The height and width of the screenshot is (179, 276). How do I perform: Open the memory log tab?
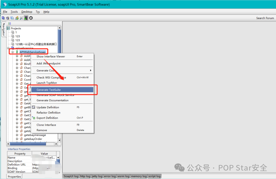pos(139,176)
